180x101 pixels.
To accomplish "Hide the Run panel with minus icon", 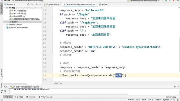I will pos(178,87).
